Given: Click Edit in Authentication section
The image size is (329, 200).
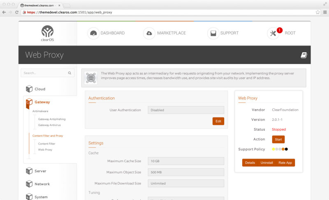Looking at the screenshot, I should click(x=218, y=121).
